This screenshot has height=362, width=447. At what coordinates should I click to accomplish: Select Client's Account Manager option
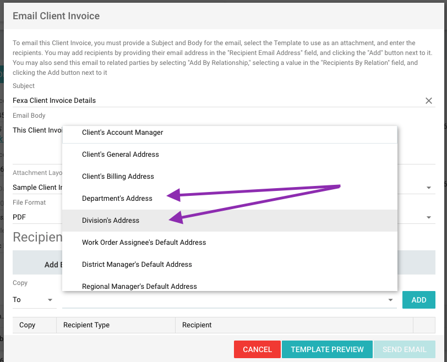coord(122,133)
